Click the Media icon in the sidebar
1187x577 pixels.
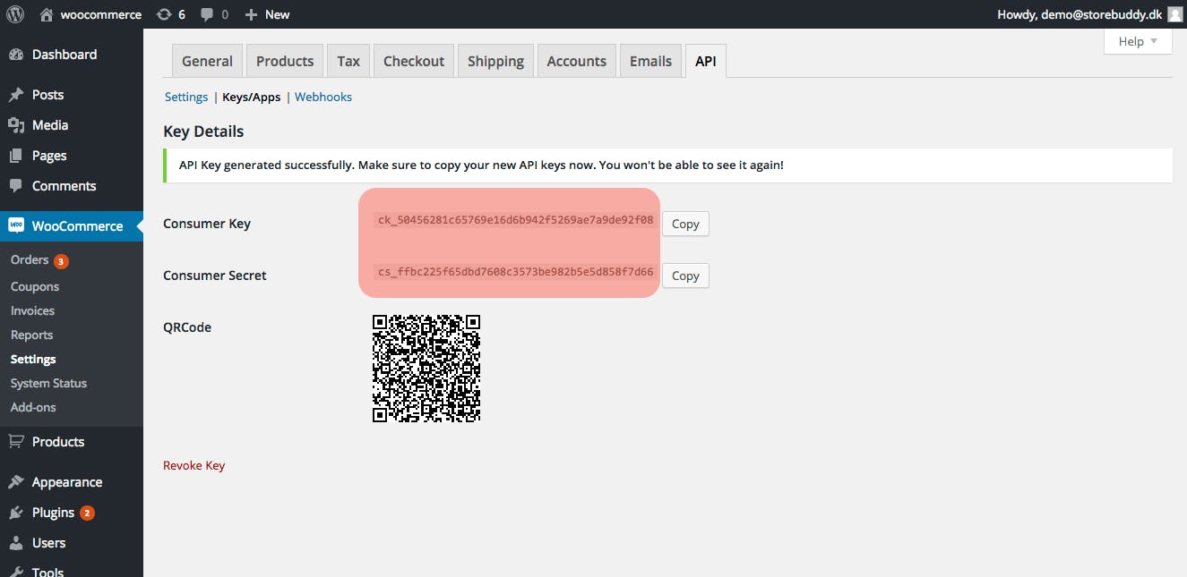click(16, 125)
